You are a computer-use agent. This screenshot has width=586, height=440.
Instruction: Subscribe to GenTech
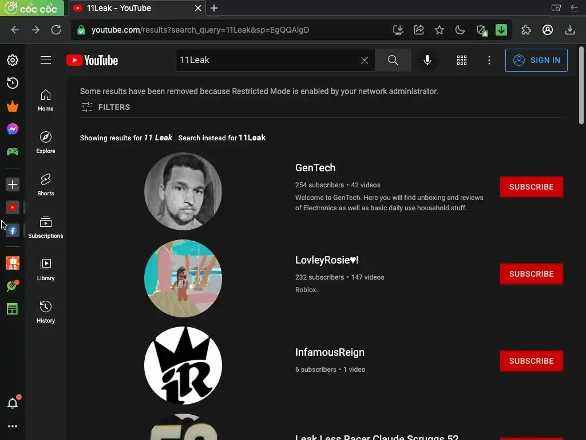[532, 187]
